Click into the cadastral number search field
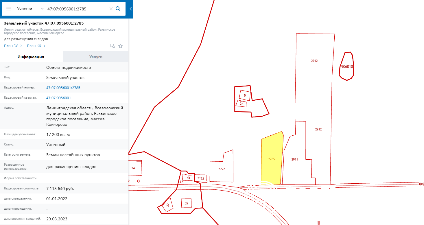The width and height of the screenshot is (424, 225). pos(77,9)
